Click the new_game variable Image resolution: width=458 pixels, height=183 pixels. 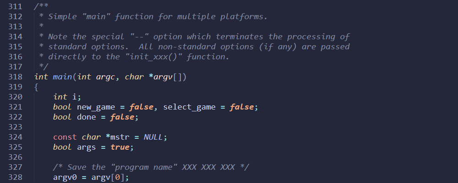click(x=96, y=107)
